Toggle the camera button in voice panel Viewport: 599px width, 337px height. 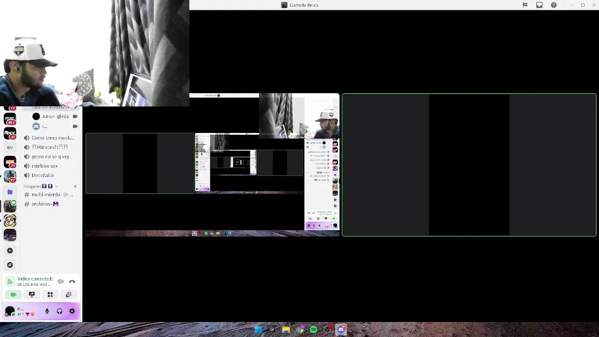point(14,294)
